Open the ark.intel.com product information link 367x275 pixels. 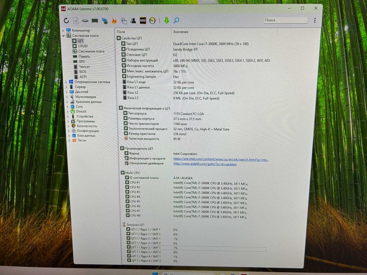coord(221,159)
